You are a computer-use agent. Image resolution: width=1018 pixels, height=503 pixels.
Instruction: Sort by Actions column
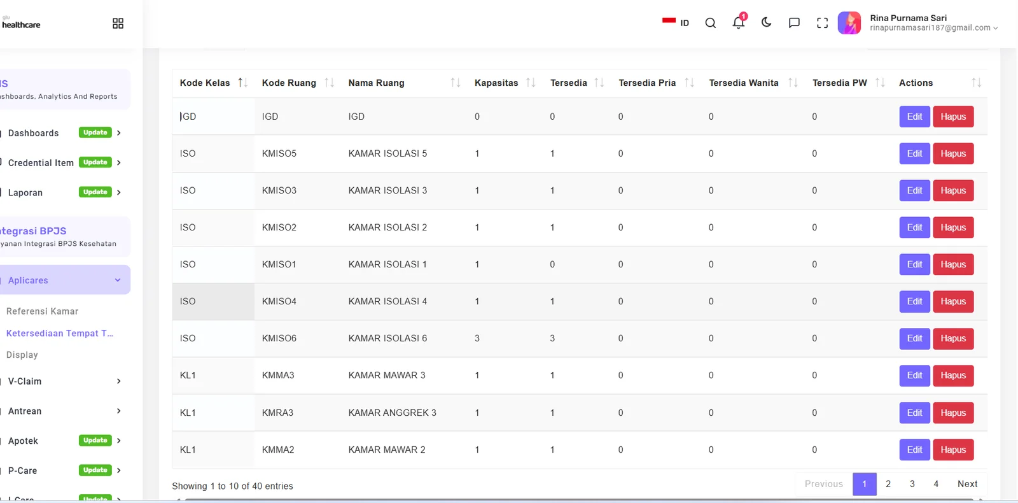tap(940, 83)
